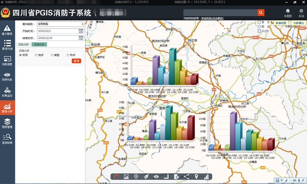The image size is (307, 184).
Task: Select the pan hand tool in bottom toolbar
Action: pyautogui.click(x=116, y=177)
